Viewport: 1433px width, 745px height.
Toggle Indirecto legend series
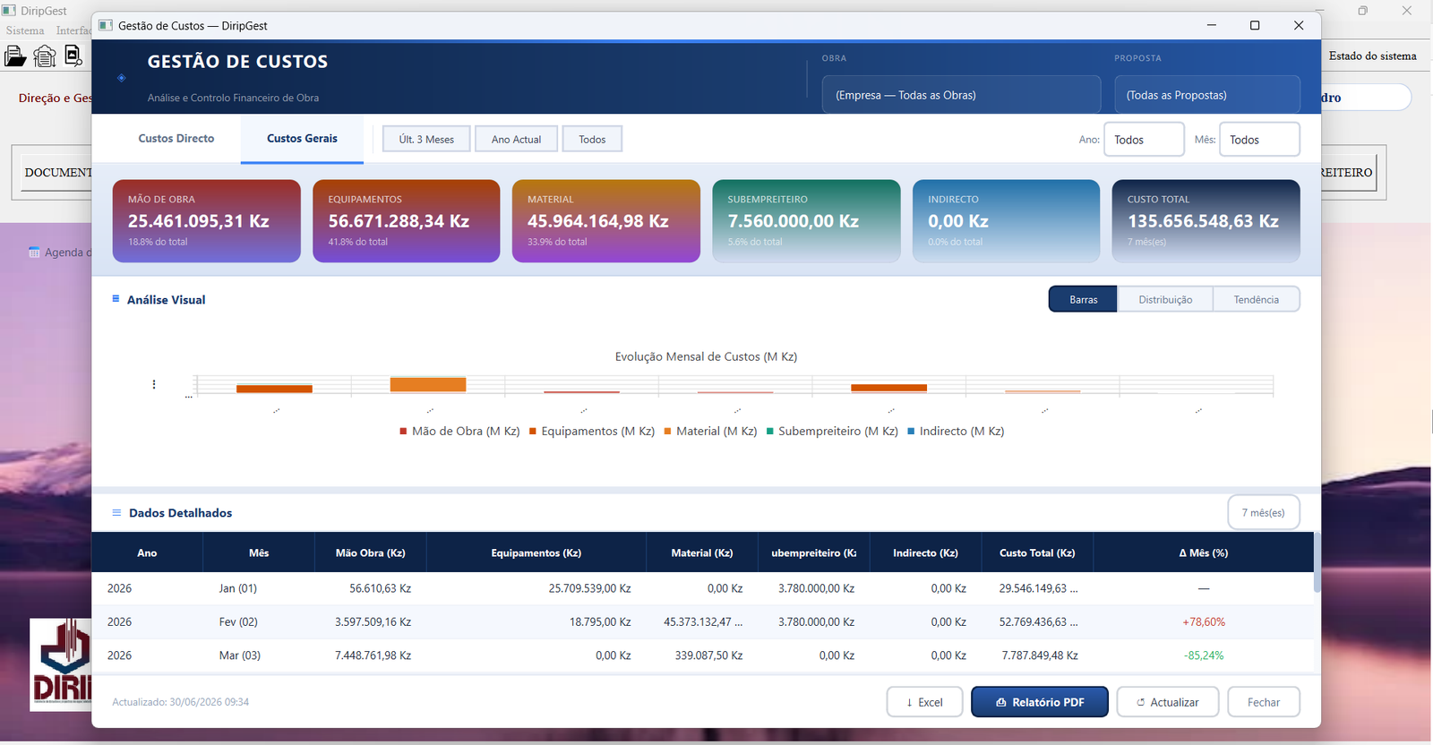pyautogui.click(x=956, y=431)
